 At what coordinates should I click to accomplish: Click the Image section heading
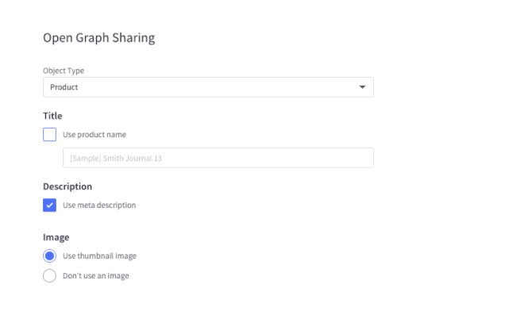click(x=56, y=237)
